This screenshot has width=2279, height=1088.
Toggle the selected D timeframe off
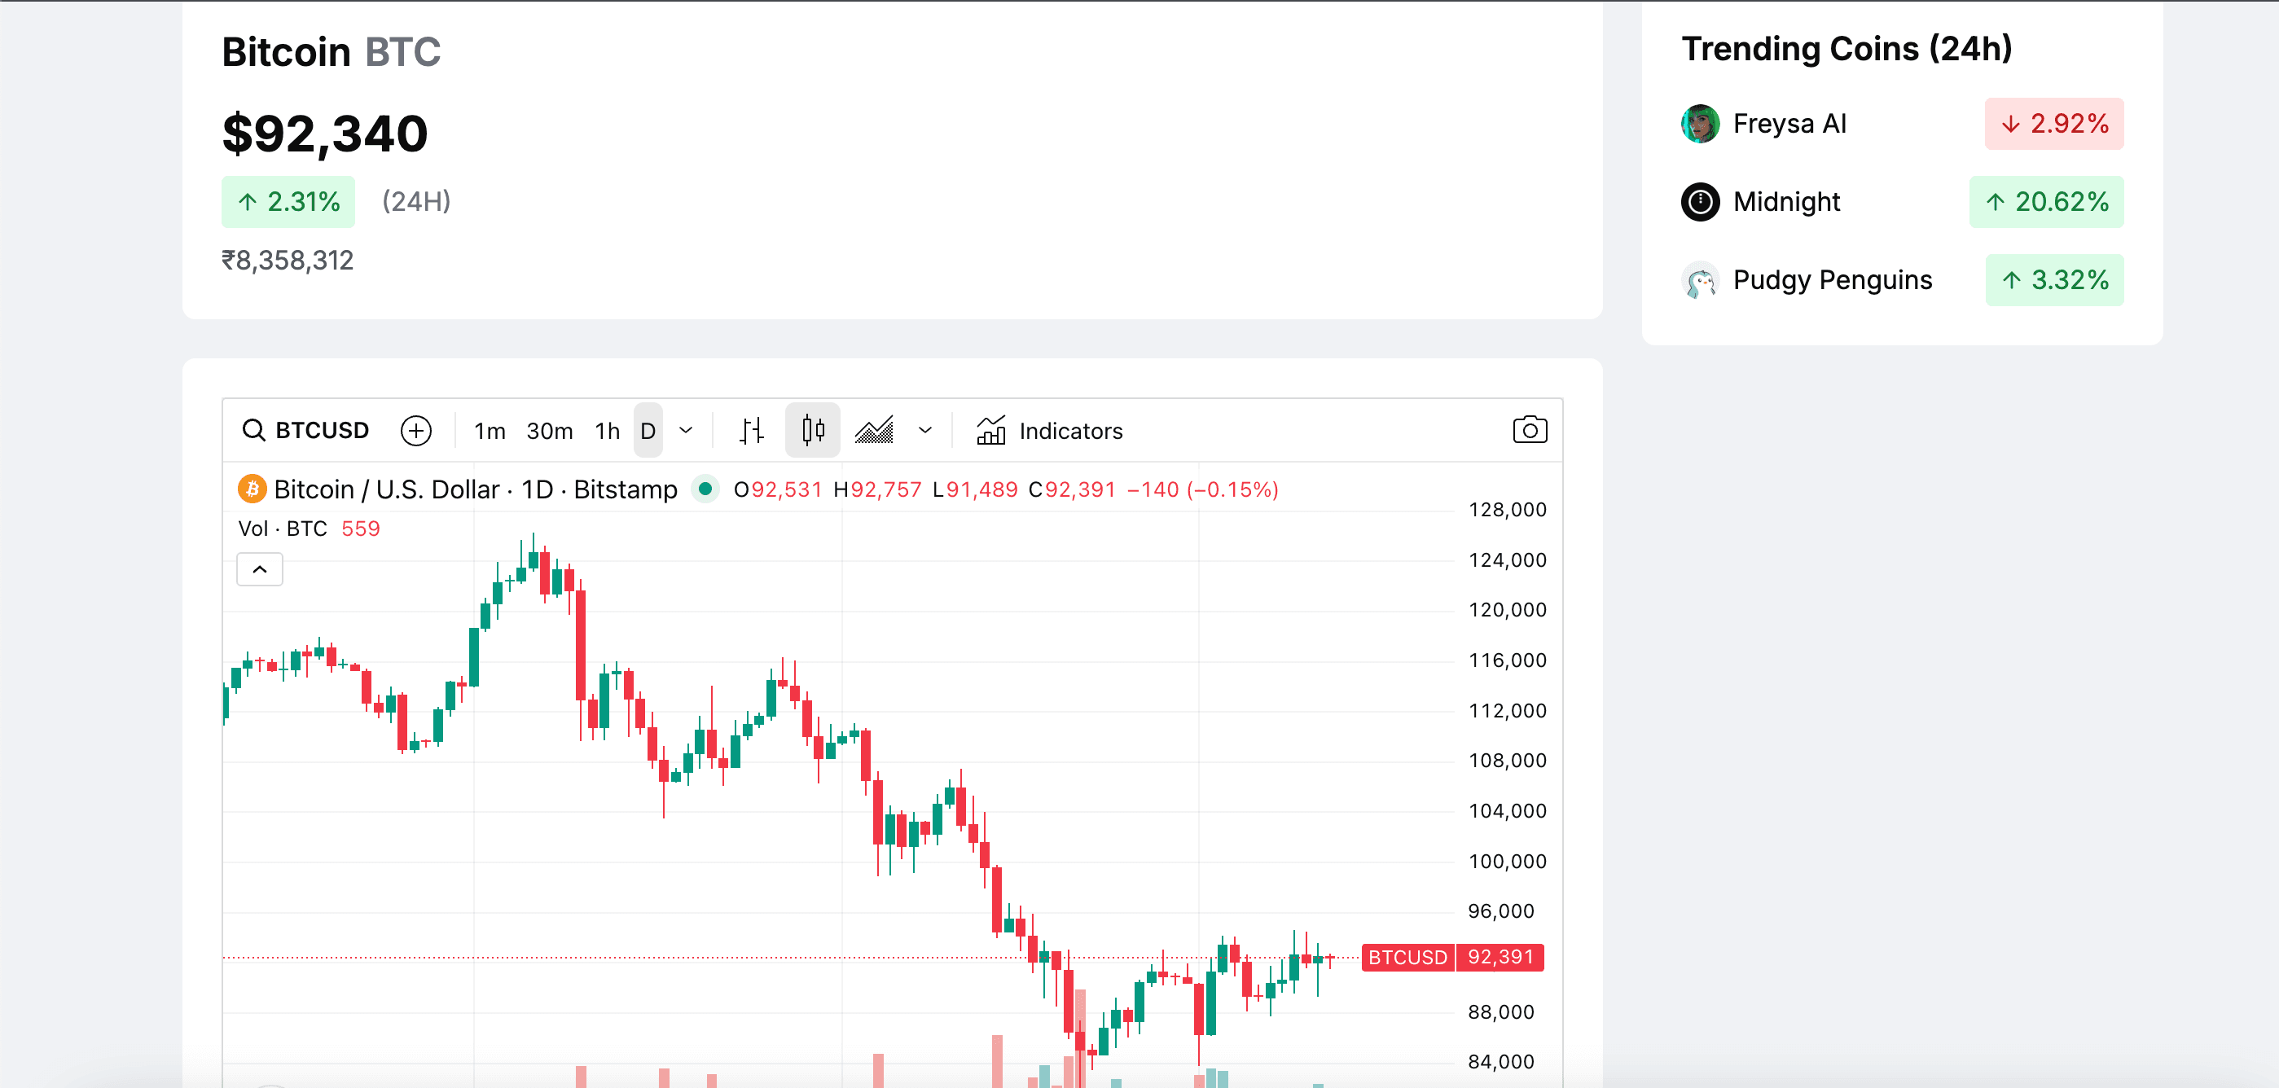coord(648,430)
